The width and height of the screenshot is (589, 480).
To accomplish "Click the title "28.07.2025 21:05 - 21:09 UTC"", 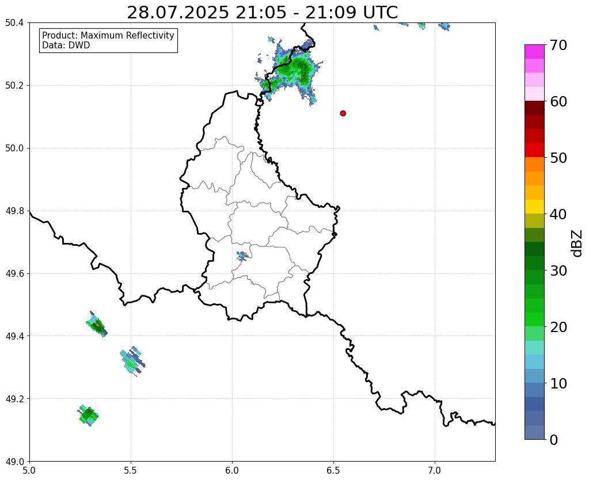I will [x=262, y=13].
